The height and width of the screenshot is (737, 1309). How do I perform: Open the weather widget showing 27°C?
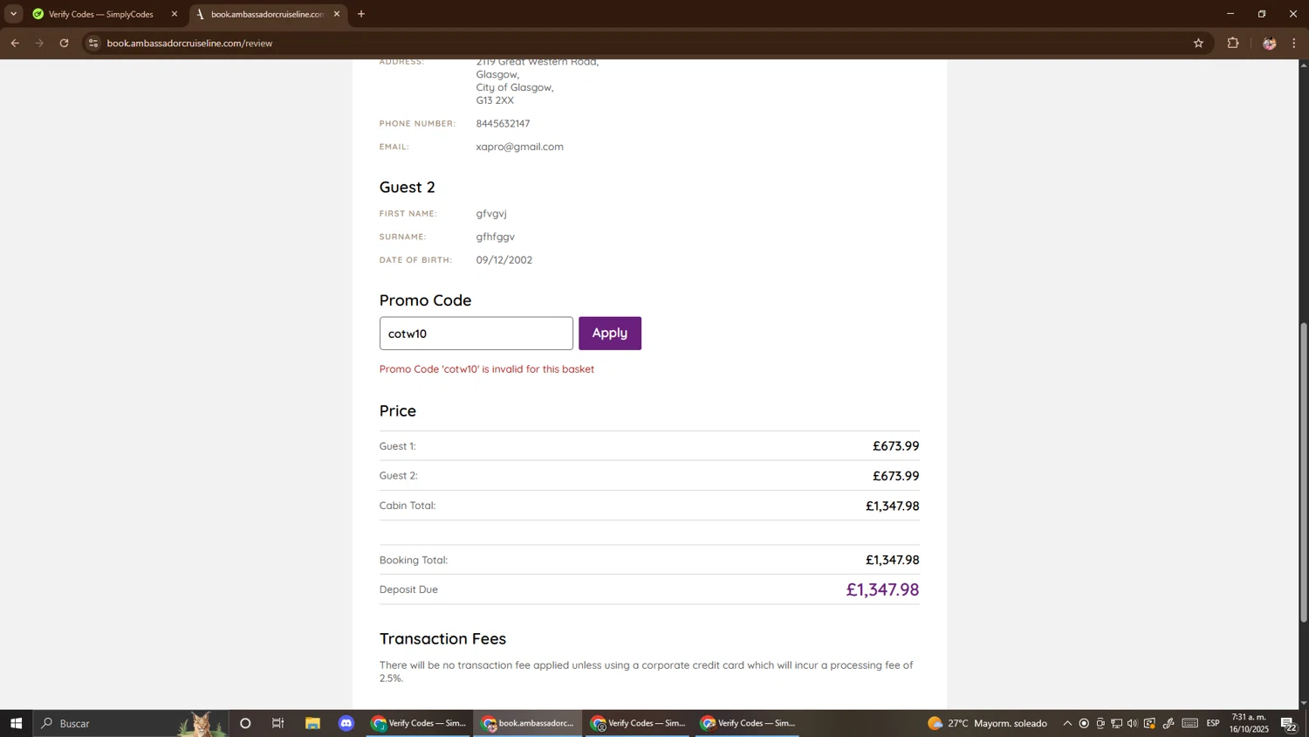[x=987, y=723]
